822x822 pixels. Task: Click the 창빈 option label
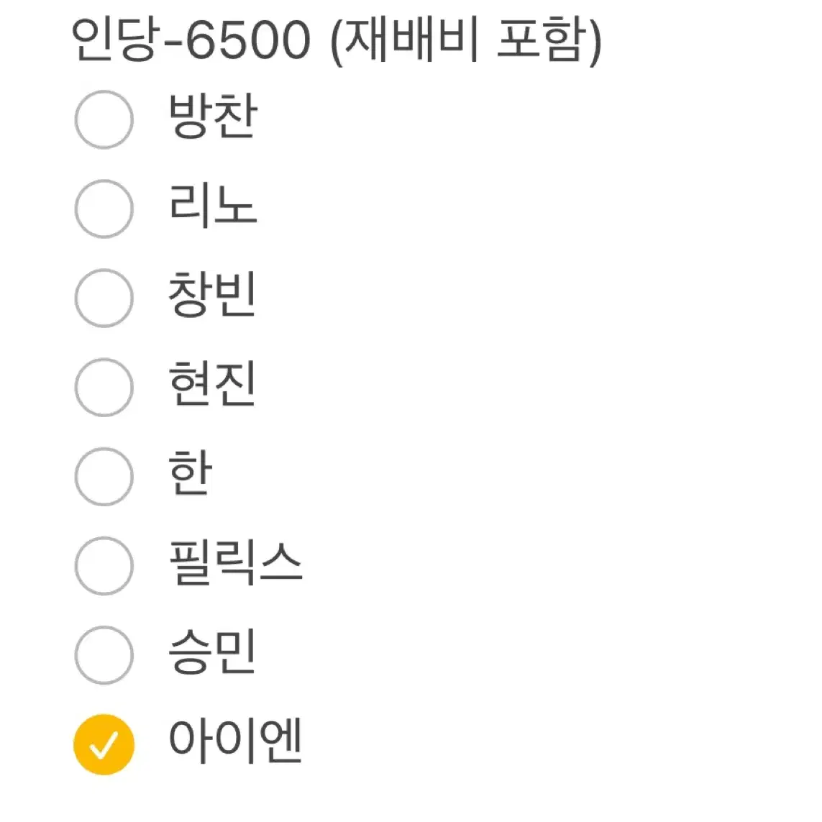tap(211, 295)
